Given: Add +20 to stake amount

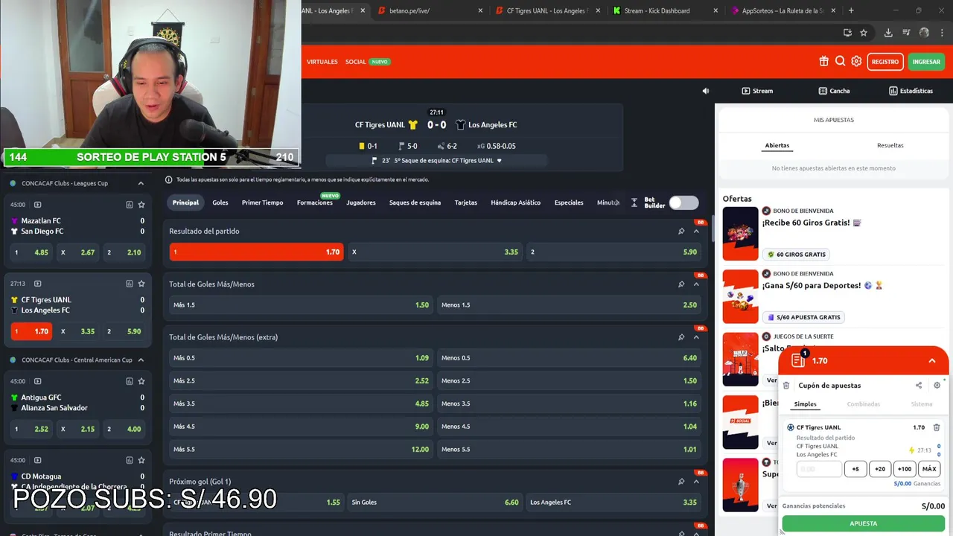Looking at the screenshot, I should pos(880,469).
